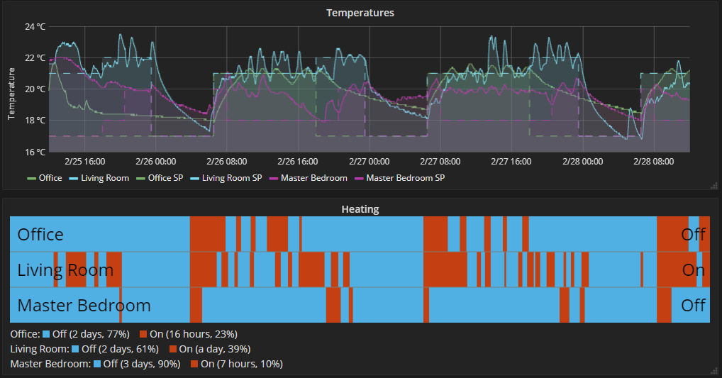Click the '2/26 16:00' x-axis label
This screenshot has width=722, height=378.
pos(297,162)
